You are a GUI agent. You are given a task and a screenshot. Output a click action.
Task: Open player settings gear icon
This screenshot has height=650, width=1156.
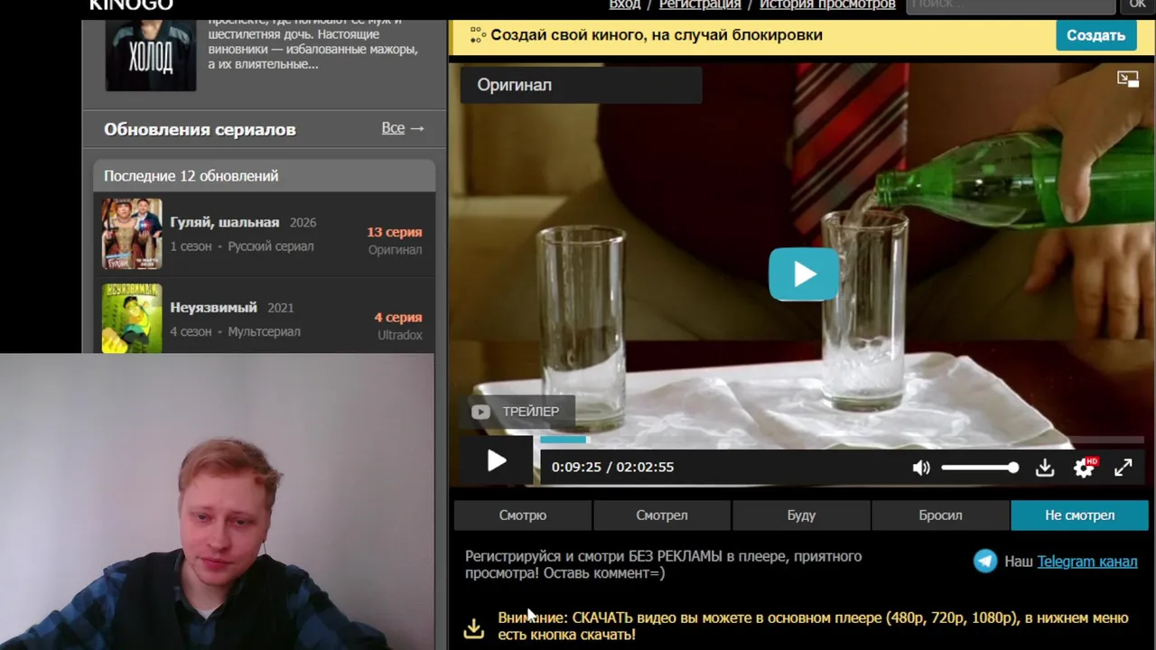(x=1084, y=467)
